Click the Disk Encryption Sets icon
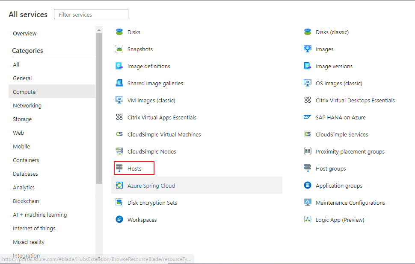Screen dimensions: 415x264 coord(119,203)
